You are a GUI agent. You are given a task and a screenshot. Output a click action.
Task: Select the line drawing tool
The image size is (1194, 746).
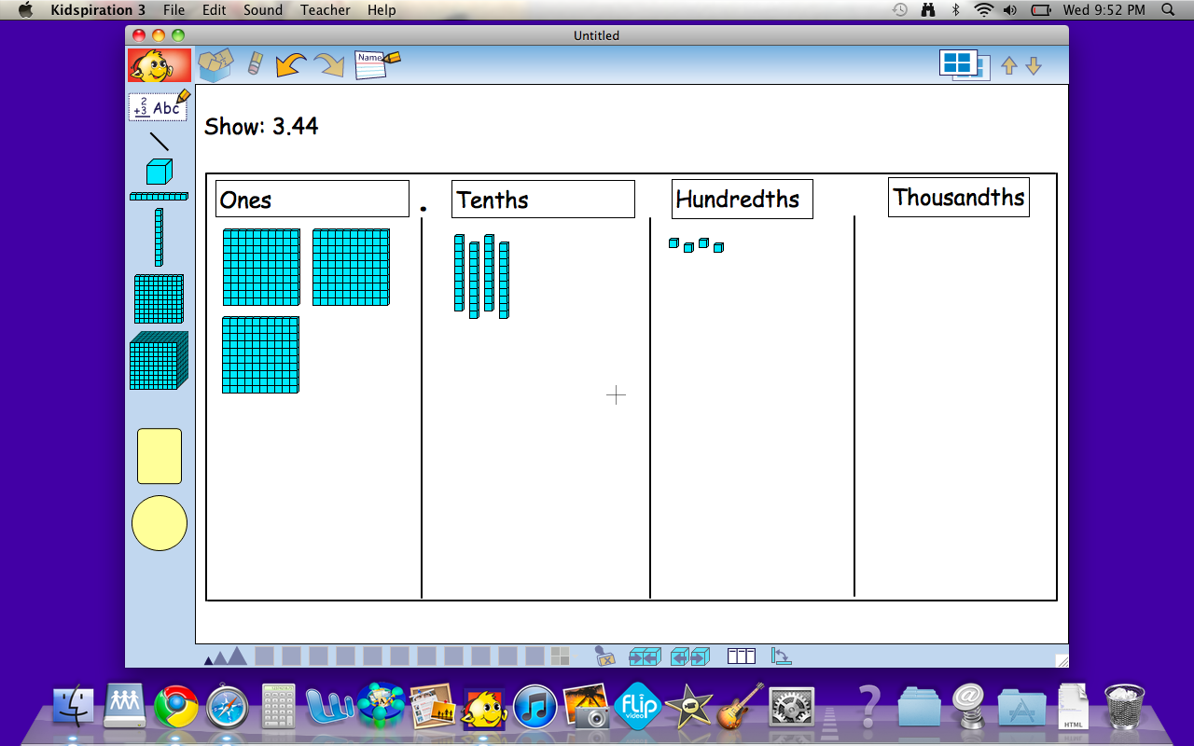point(160,142)
